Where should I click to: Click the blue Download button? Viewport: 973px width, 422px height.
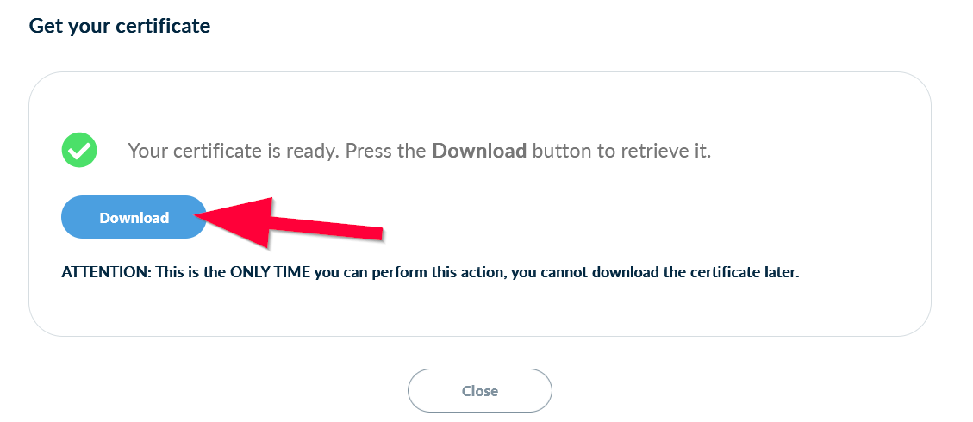pos(134,218)
